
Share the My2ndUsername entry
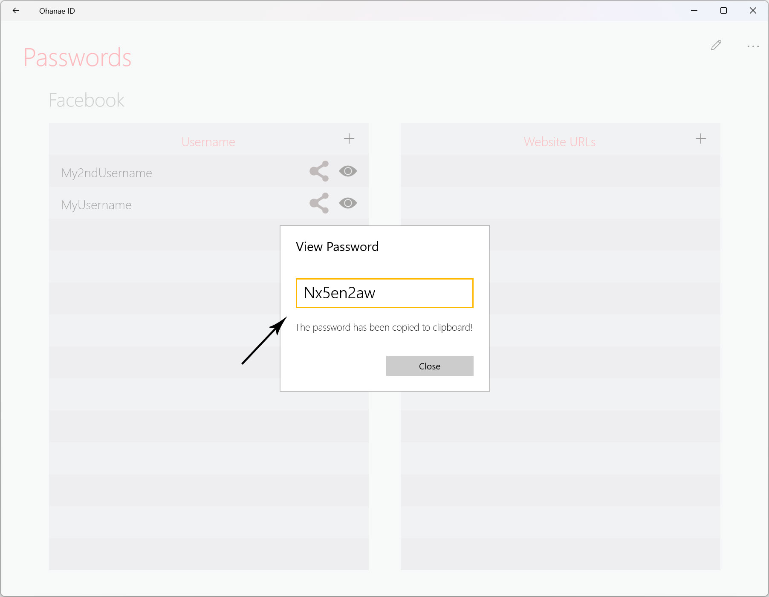[319, 171]
